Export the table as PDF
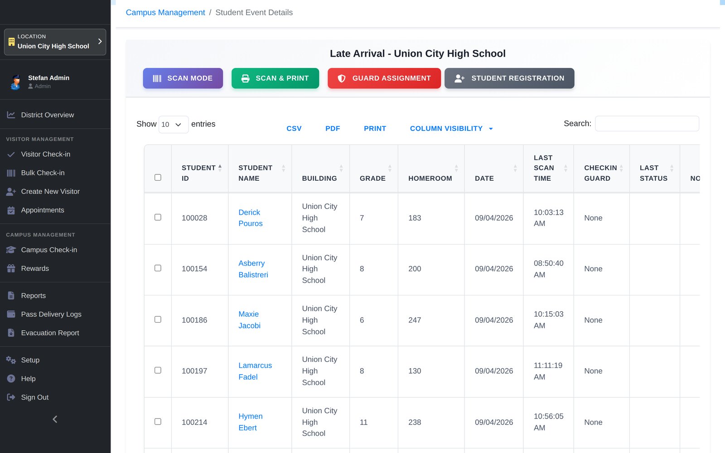Image resolution: width=725 pixels, height=453 pixels. 333,129
